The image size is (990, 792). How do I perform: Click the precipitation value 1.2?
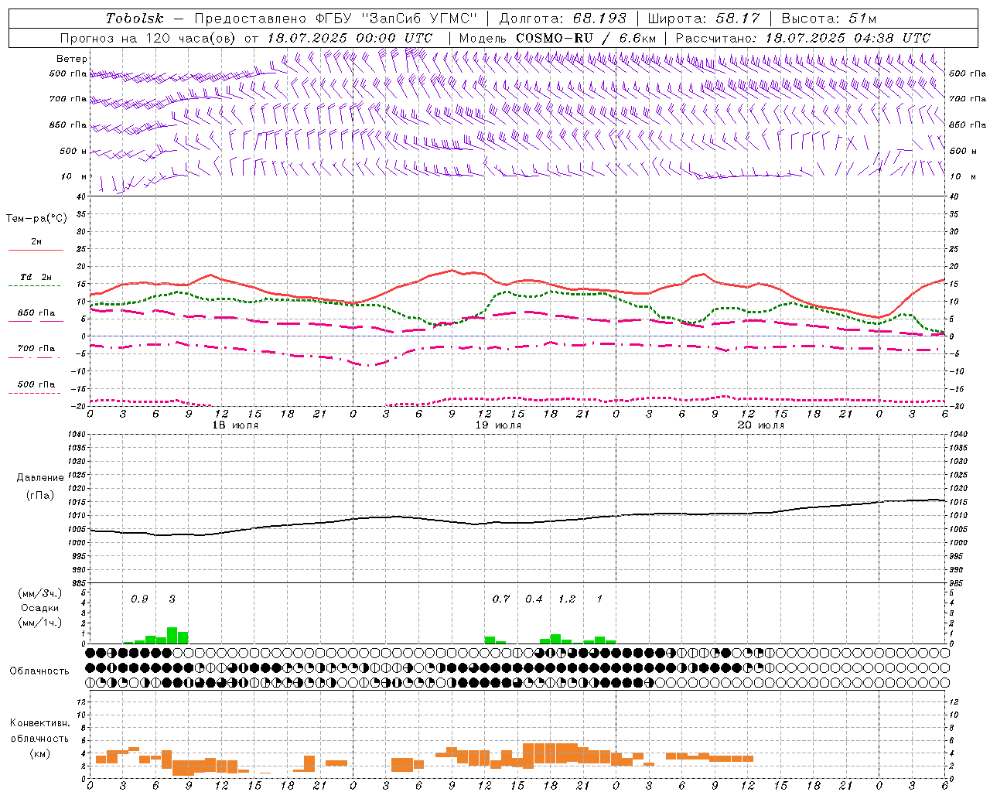coord(567,599)
